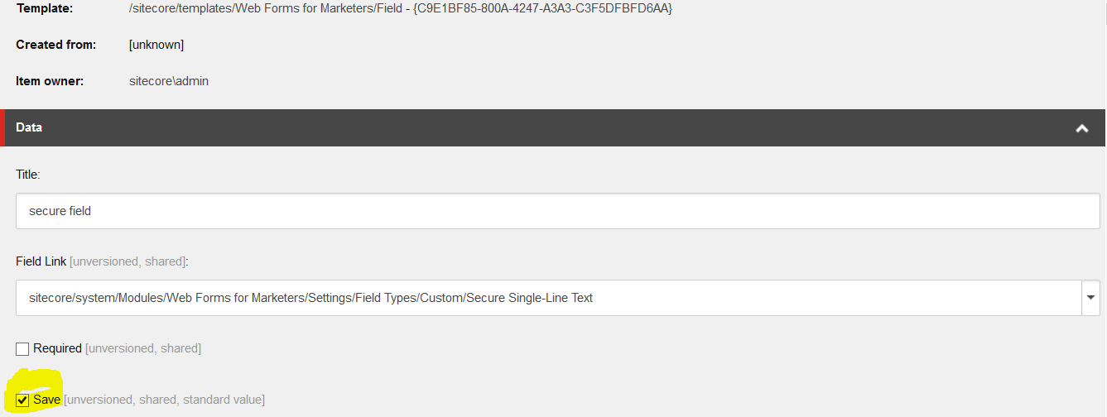
Task: Click the sitecore\admin item owner value
Action: point(169,81)
